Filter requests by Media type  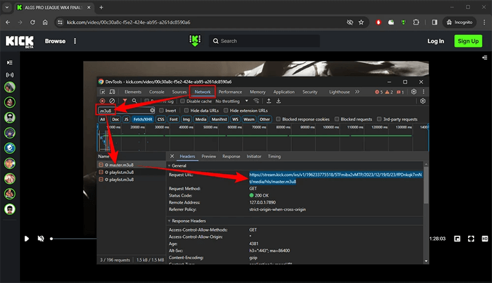(x=200, y=119)
